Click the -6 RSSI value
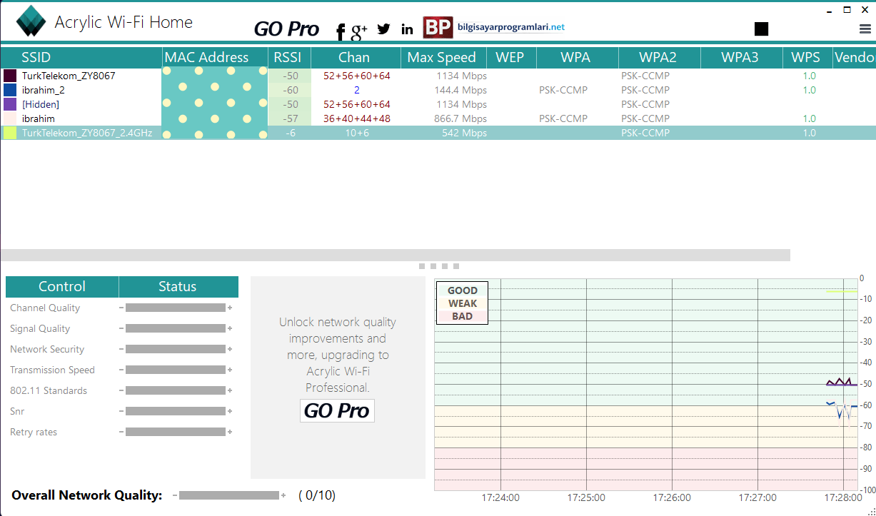Screen dimensions: 876x516 coord(291,133)
